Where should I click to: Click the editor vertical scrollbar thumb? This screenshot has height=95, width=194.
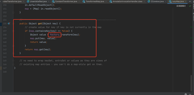pyautogui.click(x=191, y=83)
